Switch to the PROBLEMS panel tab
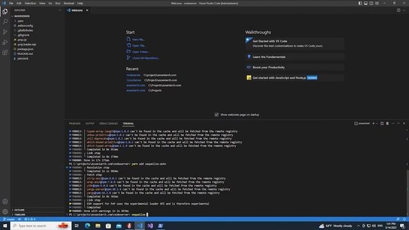The width and height of the screenshot is (409, 230). click(75, 123)
